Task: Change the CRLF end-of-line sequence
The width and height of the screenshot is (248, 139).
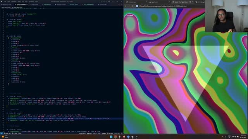Action: point(99,133)
